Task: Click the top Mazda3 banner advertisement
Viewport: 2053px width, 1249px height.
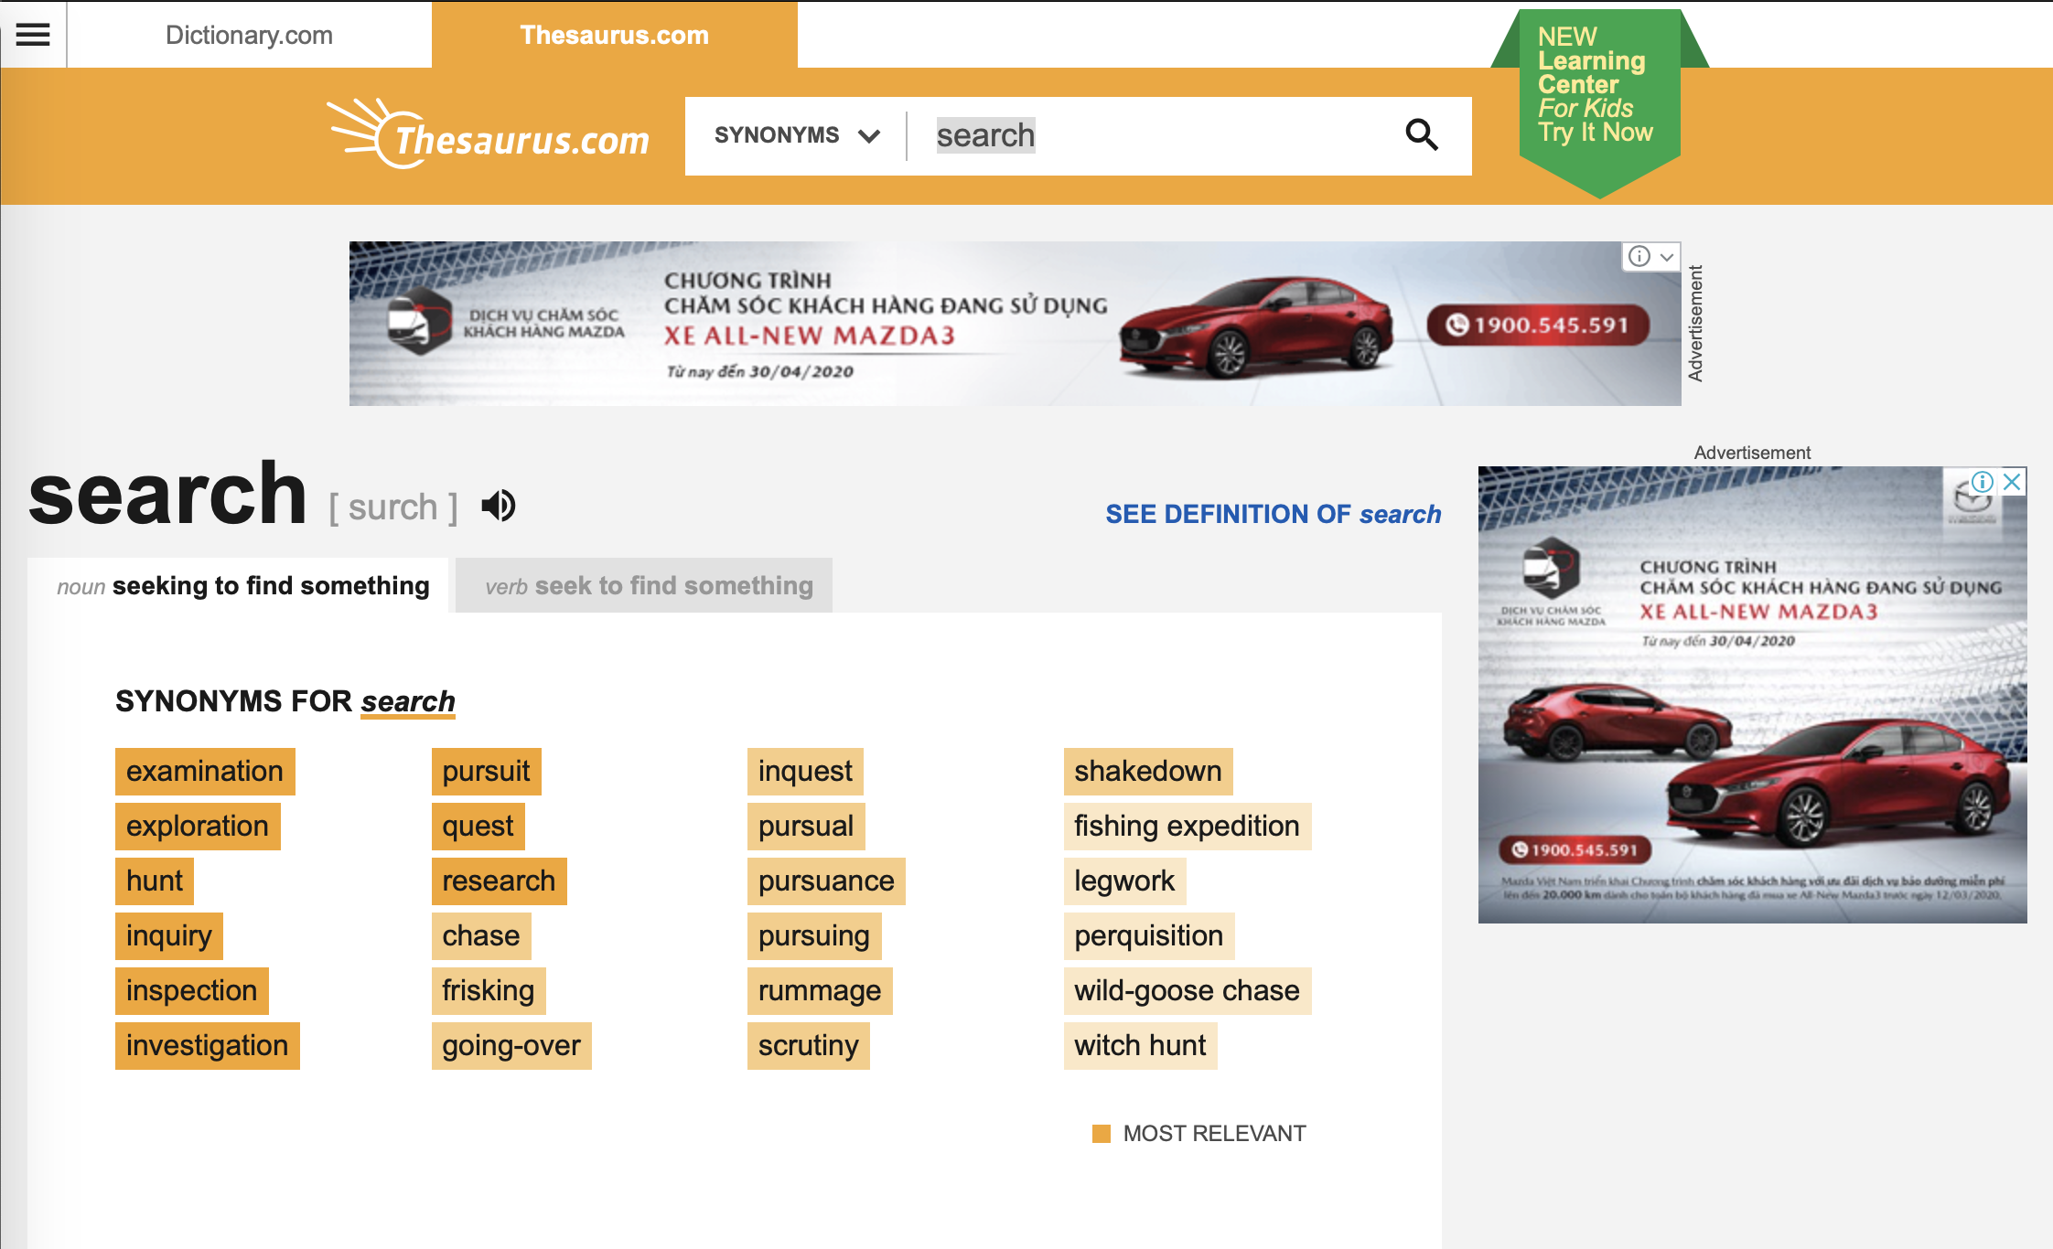Action: coord(1015,324)
